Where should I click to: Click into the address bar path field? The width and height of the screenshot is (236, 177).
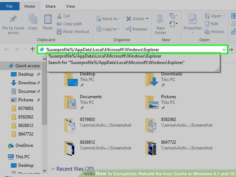pyautogui.click(x=129, y=50)
